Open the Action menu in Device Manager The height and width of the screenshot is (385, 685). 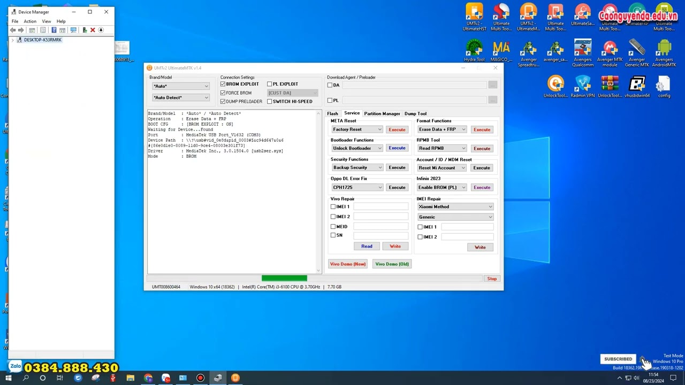(30, 21)
